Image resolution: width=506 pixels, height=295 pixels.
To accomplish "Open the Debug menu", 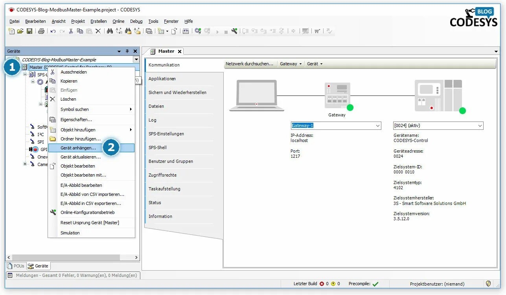I will coord(136,21).
